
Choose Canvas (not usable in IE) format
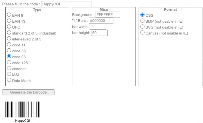click(x=143, y=33)
